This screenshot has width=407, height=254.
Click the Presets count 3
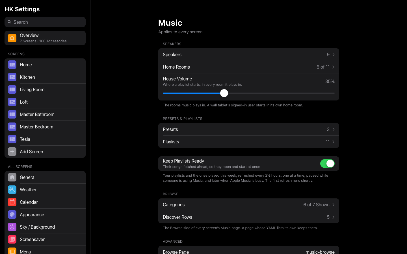tap(328, 129)
